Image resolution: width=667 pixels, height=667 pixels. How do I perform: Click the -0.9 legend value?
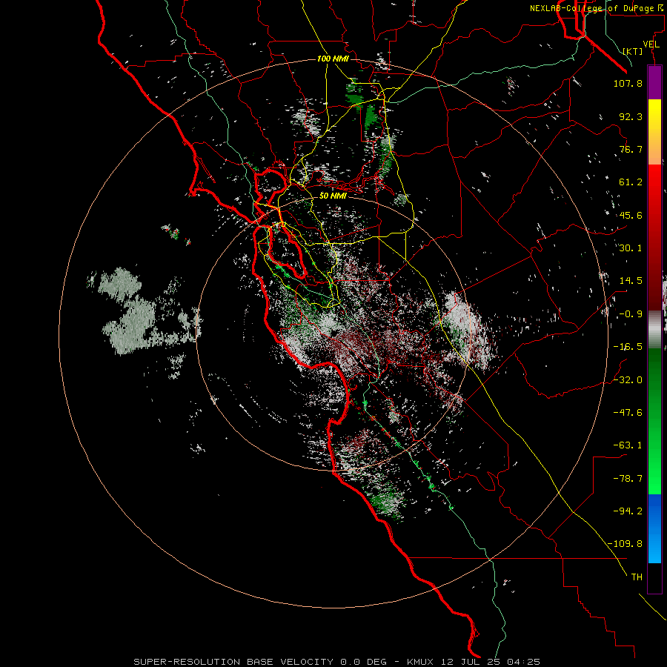(631, 314)
